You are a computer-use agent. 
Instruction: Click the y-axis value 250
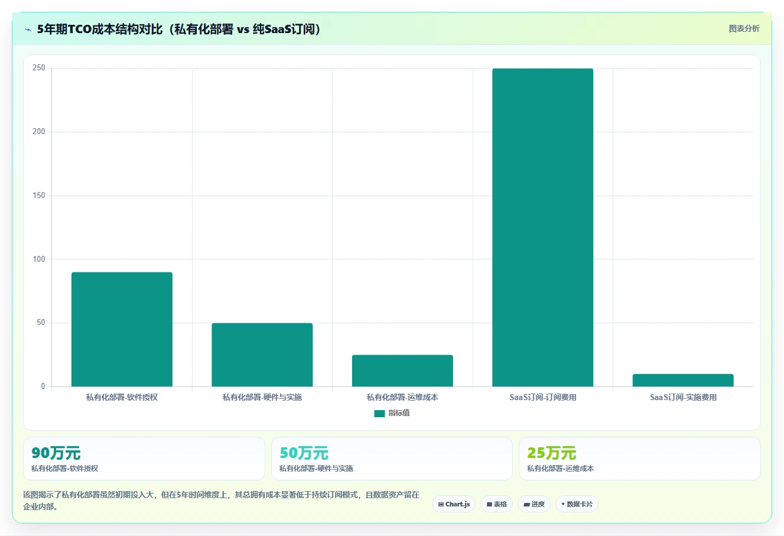(x=39, y=68)
